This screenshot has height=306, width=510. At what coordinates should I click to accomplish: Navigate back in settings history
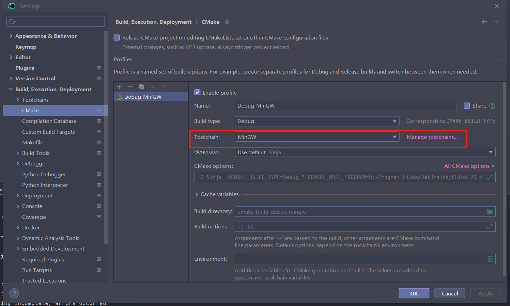click(484, 22)
